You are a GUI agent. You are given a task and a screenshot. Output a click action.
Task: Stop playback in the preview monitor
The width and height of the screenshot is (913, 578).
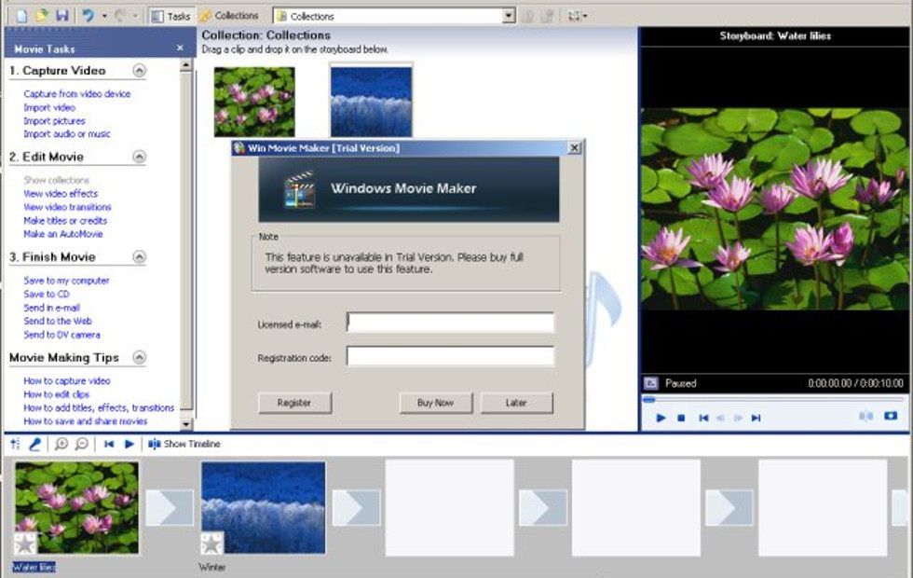(681, 419)
